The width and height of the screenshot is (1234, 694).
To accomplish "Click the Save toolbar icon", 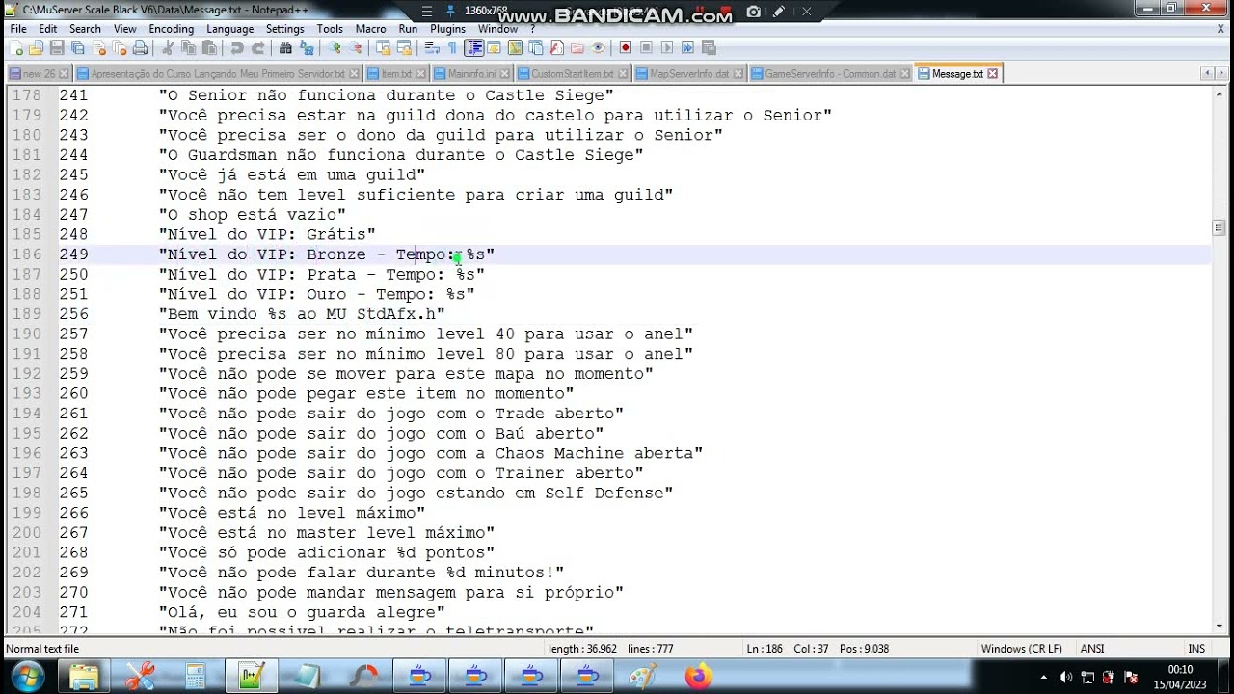I will 57,48.
